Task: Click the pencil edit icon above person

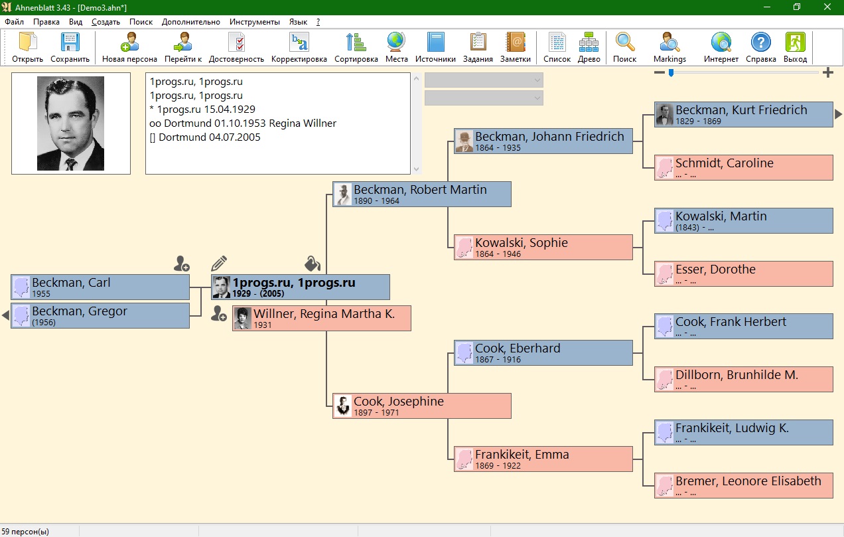Action: click(x=219, y=264)
